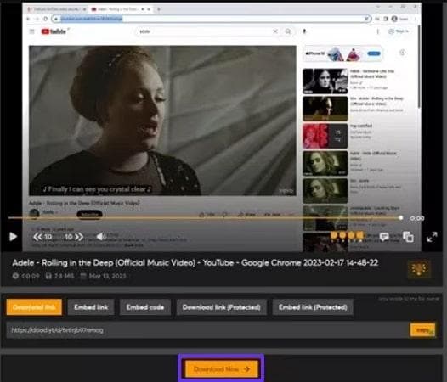Click the orange light bulb icon beside title

pos(419,268)
